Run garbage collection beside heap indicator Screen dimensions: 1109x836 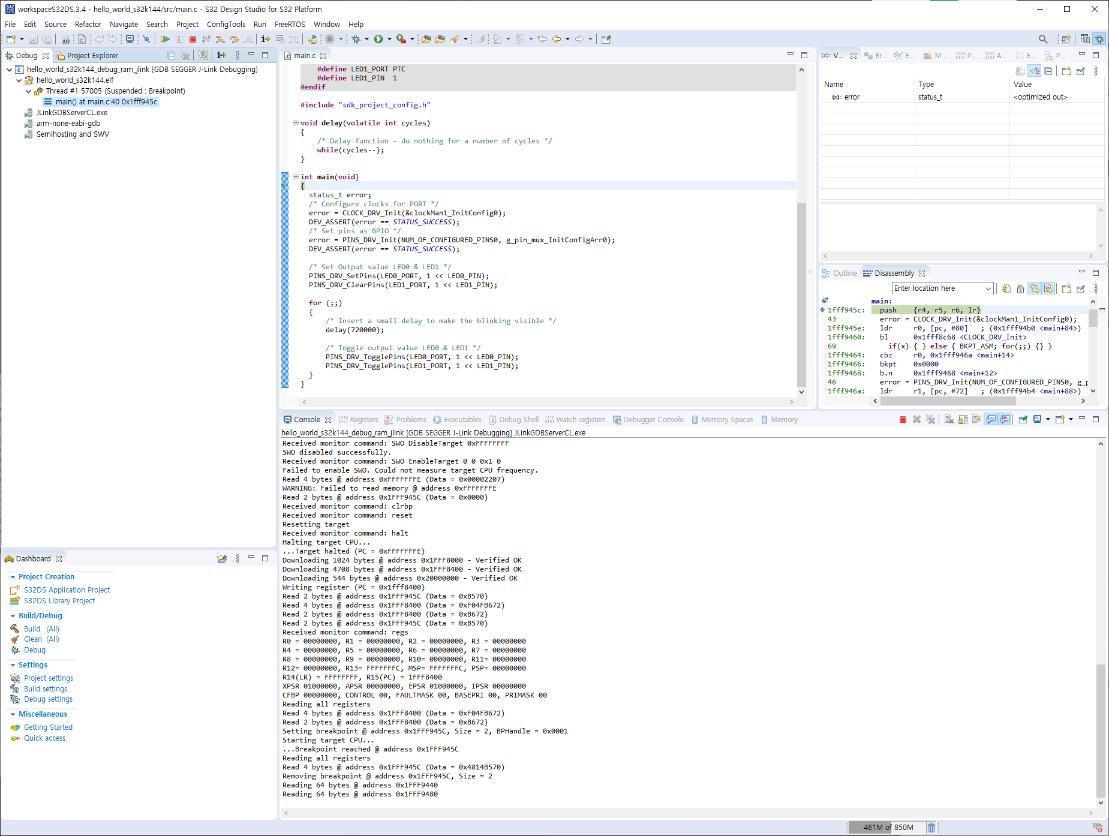point(932,828)
